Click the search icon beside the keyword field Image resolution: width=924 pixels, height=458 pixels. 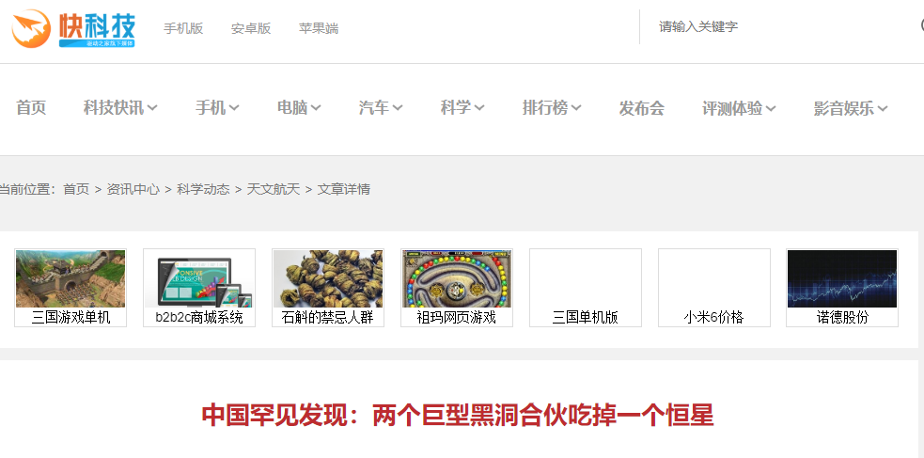(x=921, y=25)
